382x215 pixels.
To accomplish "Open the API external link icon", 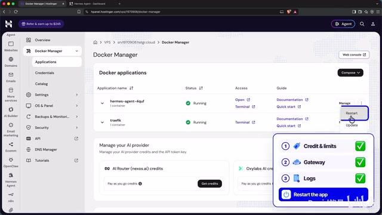I will [x=76, y=139].
